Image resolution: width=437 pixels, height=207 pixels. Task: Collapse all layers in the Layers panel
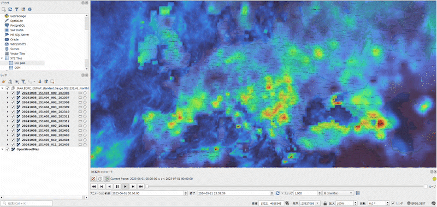tap(46, 81)
